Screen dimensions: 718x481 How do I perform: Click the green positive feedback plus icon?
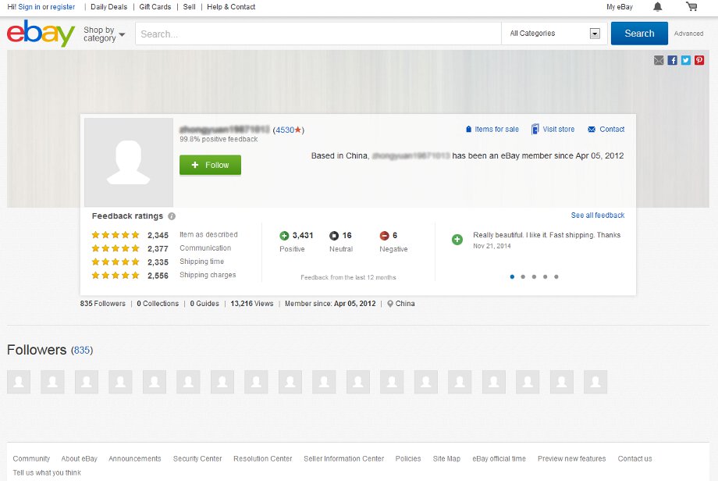coord(284,236)
